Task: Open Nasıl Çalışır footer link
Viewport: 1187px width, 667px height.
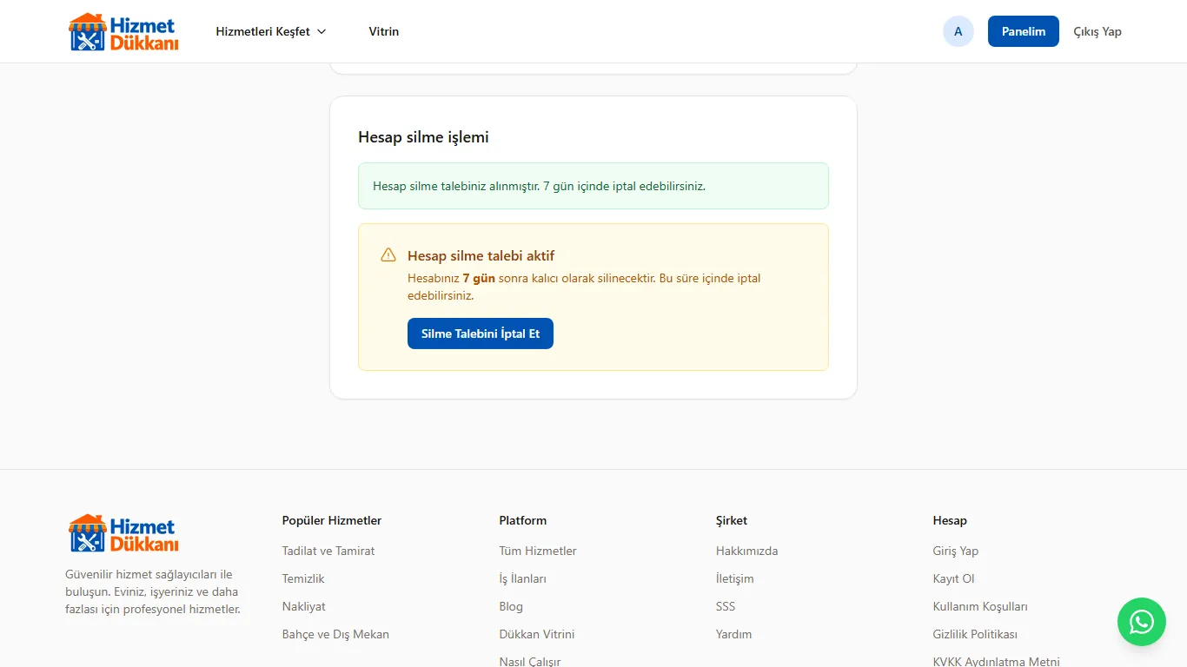Action: (530, 661)
